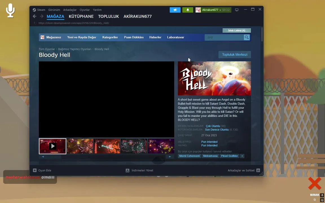Viewport: 325px width, 203px height.
Task: Switch to Big Picture mode icon
Action: pyautogui.click(x=237, y=10)
